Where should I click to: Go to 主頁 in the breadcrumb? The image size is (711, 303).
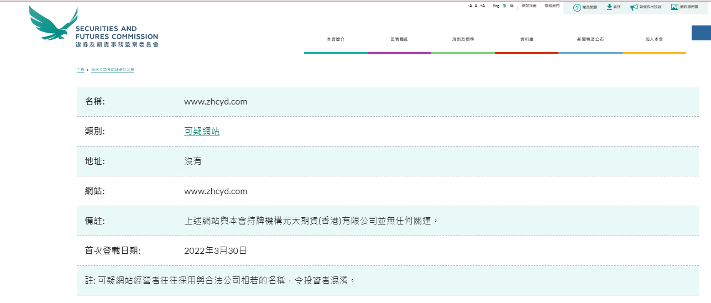(x=80, y=70)
